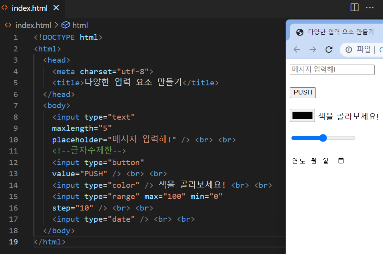Click the closing </body> tag
This screenshot has width=383, height=254.
[59, 230]
